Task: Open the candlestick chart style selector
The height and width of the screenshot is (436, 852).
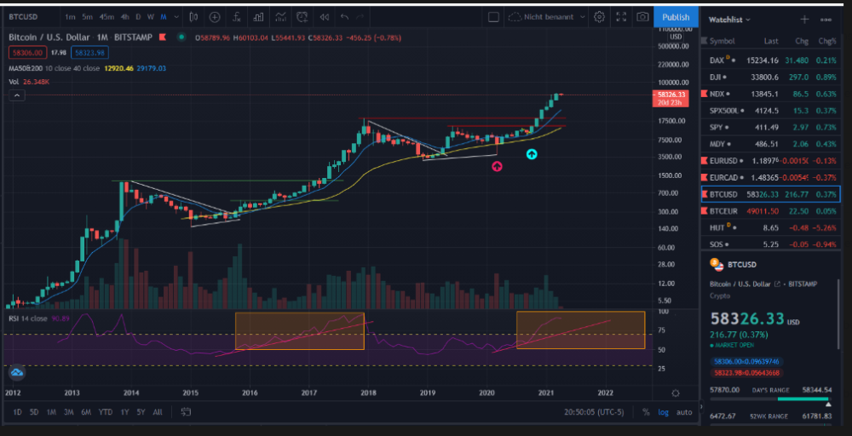Action: coord(193,17)
